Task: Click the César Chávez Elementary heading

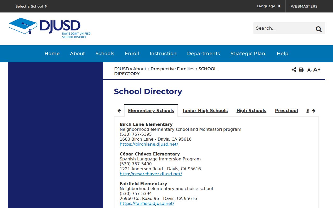Action: coord(150,154)
